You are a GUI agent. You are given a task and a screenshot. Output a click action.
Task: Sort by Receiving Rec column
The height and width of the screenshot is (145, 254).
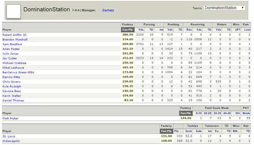click(x=189, y=30)
